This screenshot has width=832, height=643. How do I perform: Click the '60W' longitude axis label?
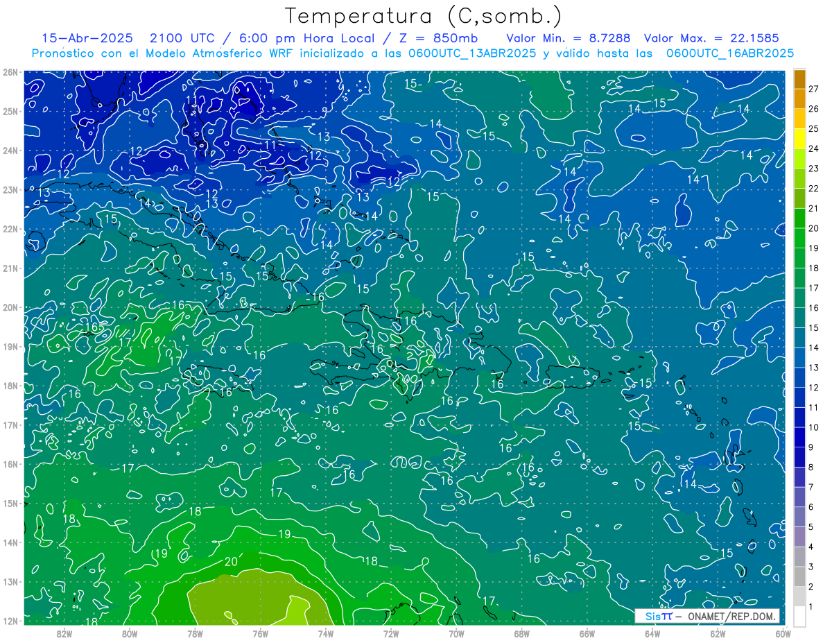tap(783, 633)
